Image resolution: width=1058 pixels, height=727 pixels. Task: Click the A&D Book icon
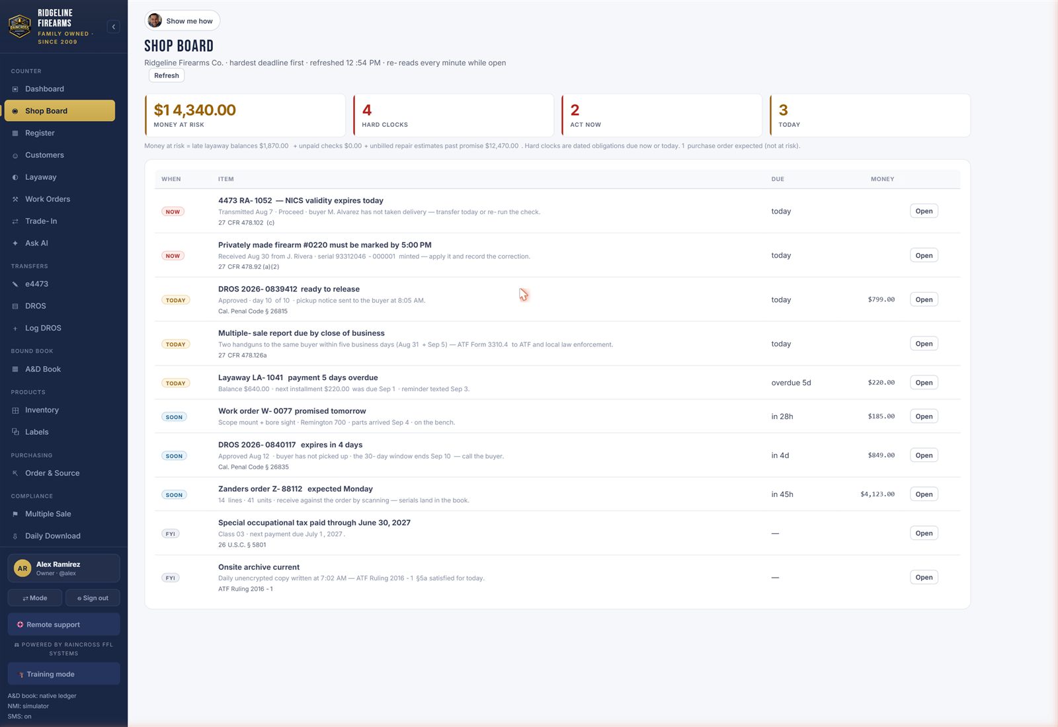[x=15, y=369]
